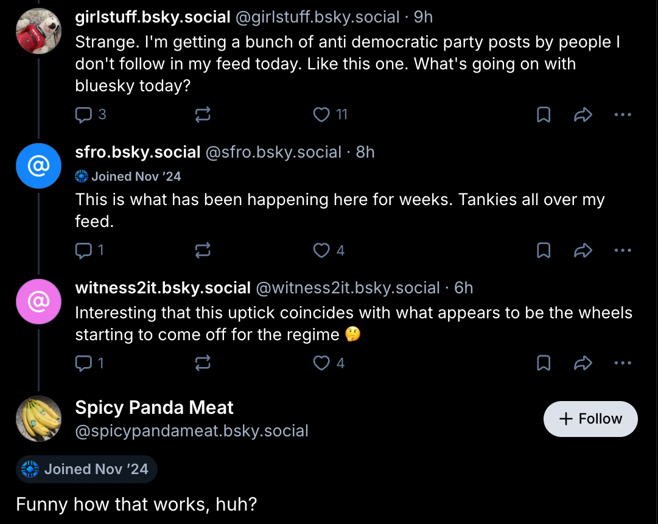The width and height of the screenshot is (658, 524).
Task: Open more options on witness2it's post
Action: (623, 363)
